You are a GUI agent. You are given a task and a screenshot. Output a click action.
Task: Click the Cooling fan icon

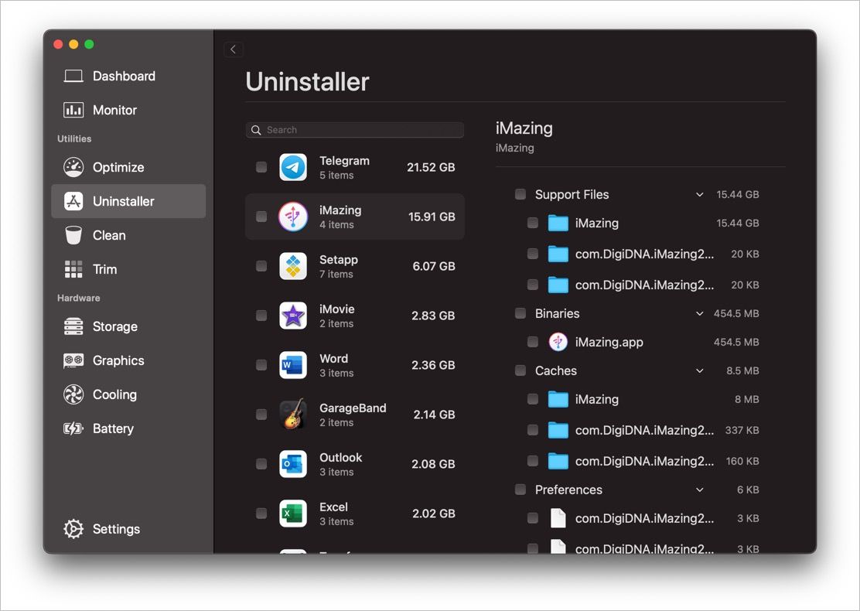(x=73, y=394)
